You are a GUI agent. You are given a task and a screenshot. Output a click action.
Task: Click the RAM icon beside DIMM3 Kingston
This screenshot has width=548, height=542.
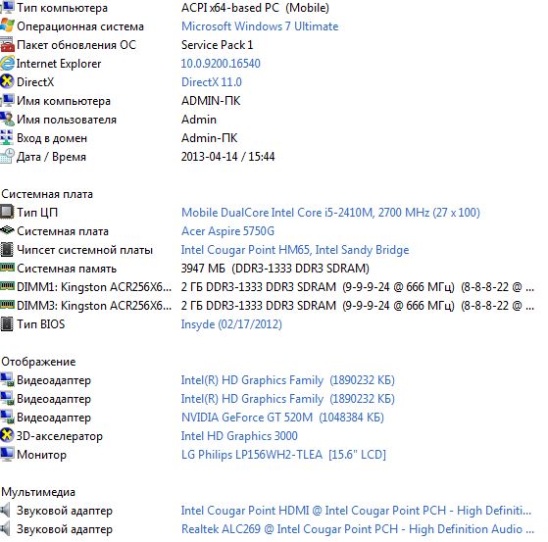7,305
